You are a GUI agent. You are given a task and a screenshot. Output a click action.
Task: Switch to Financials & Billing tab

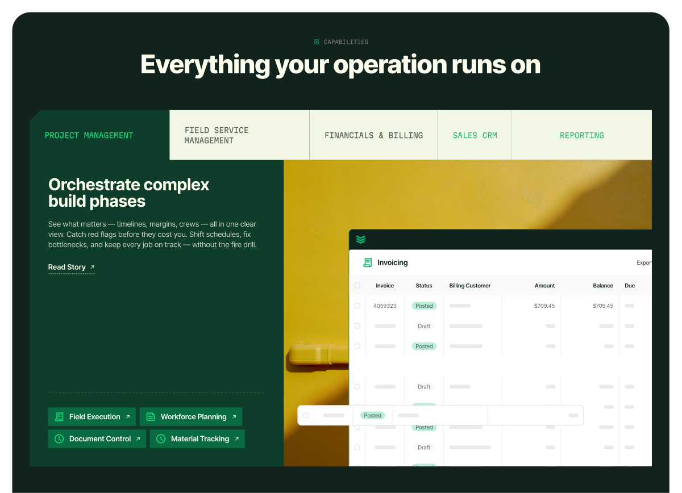click(373, 135)
